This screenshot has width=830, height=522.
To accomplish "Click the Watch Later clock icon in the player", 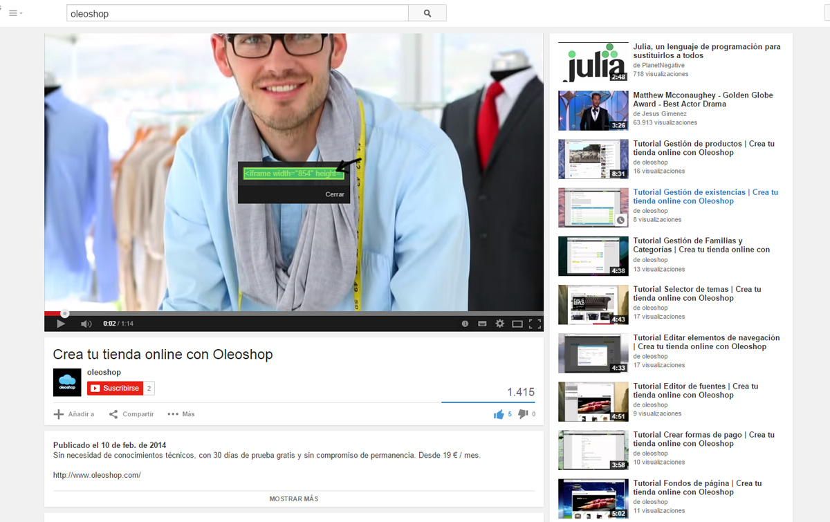I will pyautogui.click(x=465, y=324).
